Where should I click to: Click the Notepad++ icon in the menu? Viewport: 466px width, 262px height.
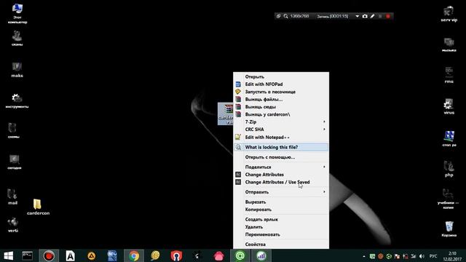[238, 138]
